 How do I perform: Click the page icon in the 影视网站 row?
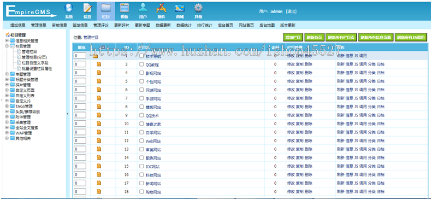(x=99, y=73)
